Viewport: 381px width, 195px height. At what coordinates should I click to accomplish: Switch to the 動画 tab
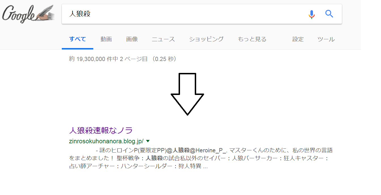106,39
